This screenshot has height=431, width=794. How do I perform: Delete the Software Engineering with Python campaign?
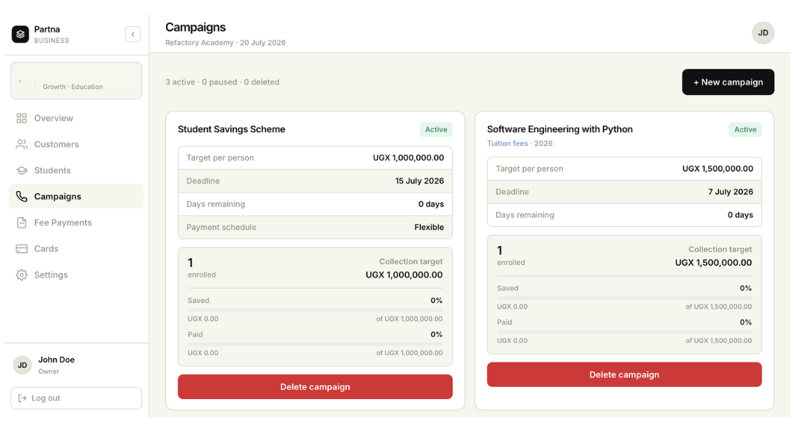pyautogui.click(x=624, y=375)
